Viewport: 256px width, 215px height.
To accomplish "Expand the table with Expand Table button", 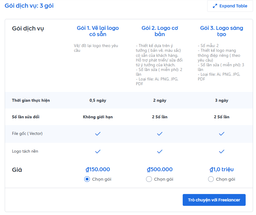I will 230,6.
